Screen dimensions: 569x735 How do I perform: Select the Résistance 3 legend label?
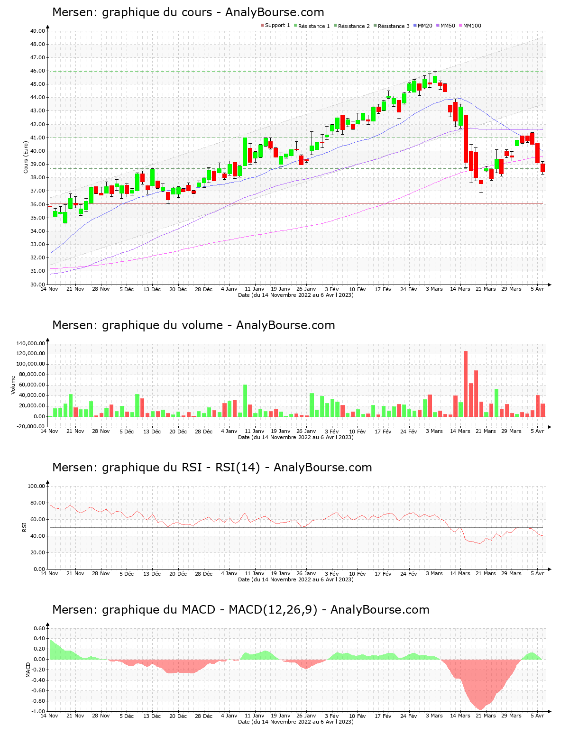(394, 26)
